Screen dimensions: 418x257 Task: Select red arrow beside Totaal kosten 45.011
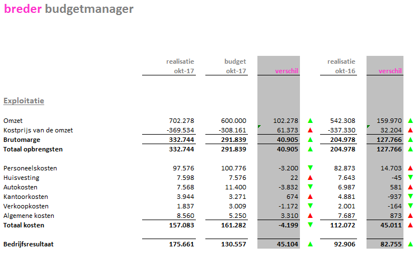click(411, 225)
